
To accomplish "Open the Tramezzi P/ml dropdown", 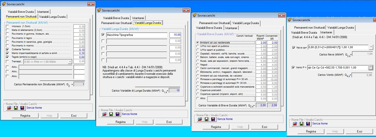I will pyautogui.click(x=70, y=62).
